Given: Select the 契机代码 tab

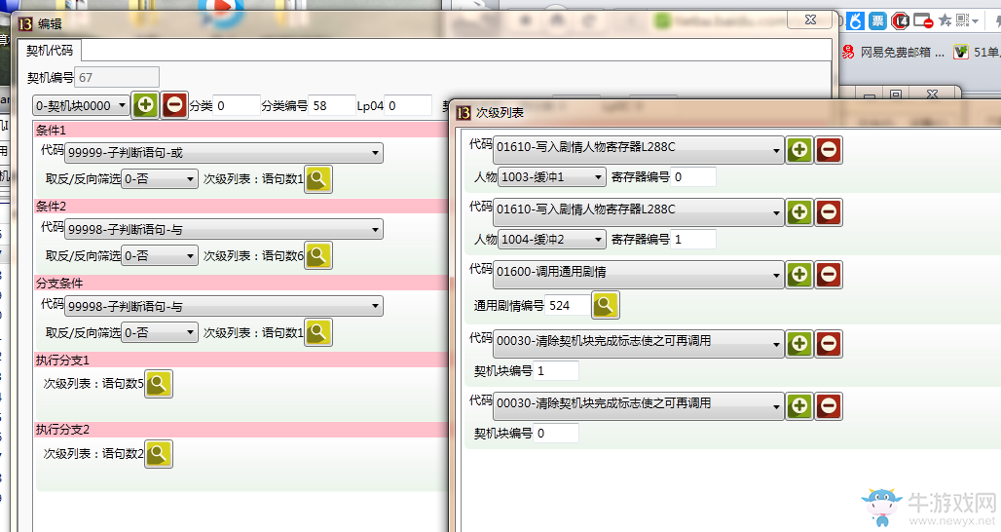Looking at the screenshot, I should coord(49,51).
